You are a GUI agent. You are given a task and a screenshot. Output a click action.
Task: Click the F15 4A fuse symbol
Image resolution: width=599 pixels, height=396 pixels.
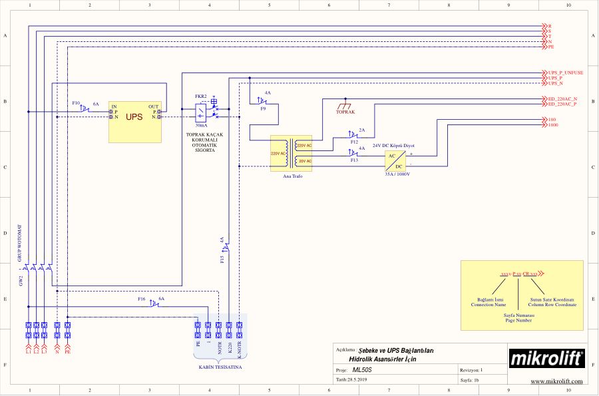(226, 247)
